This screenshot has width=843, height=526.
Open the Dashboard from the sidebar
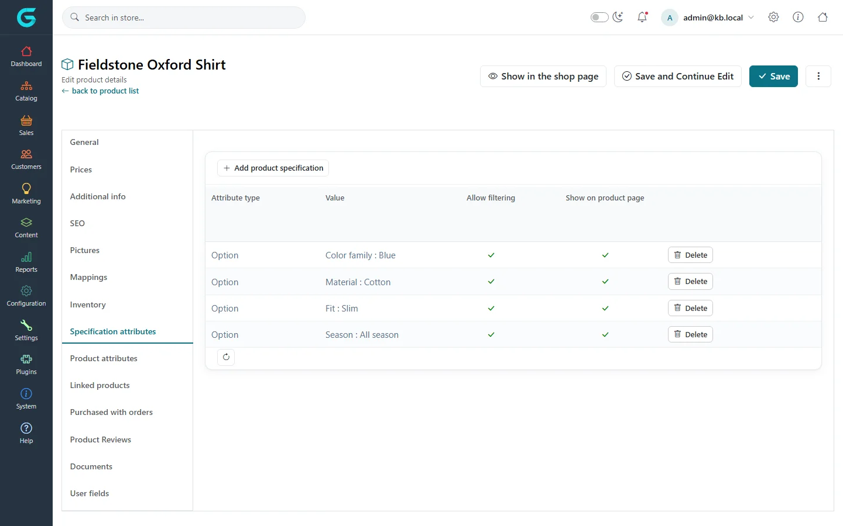pos(26,57)
